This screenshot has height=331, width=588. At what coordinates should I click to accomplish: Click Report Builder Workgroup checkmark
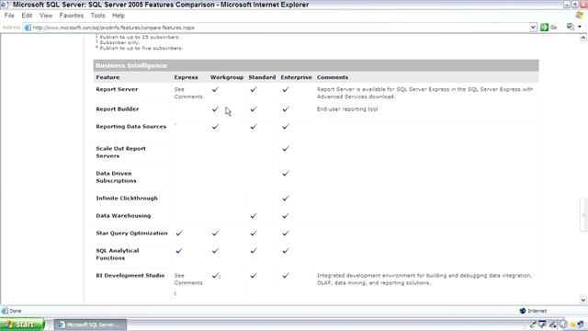click(215, 109)
